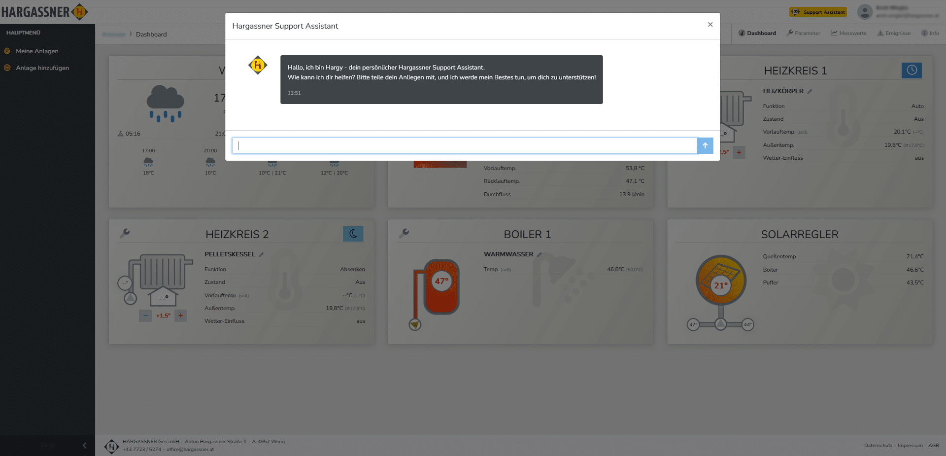Click the solar collector icon showing 21°
This screenshot has width=946, height=456.
tap(721, 280)
